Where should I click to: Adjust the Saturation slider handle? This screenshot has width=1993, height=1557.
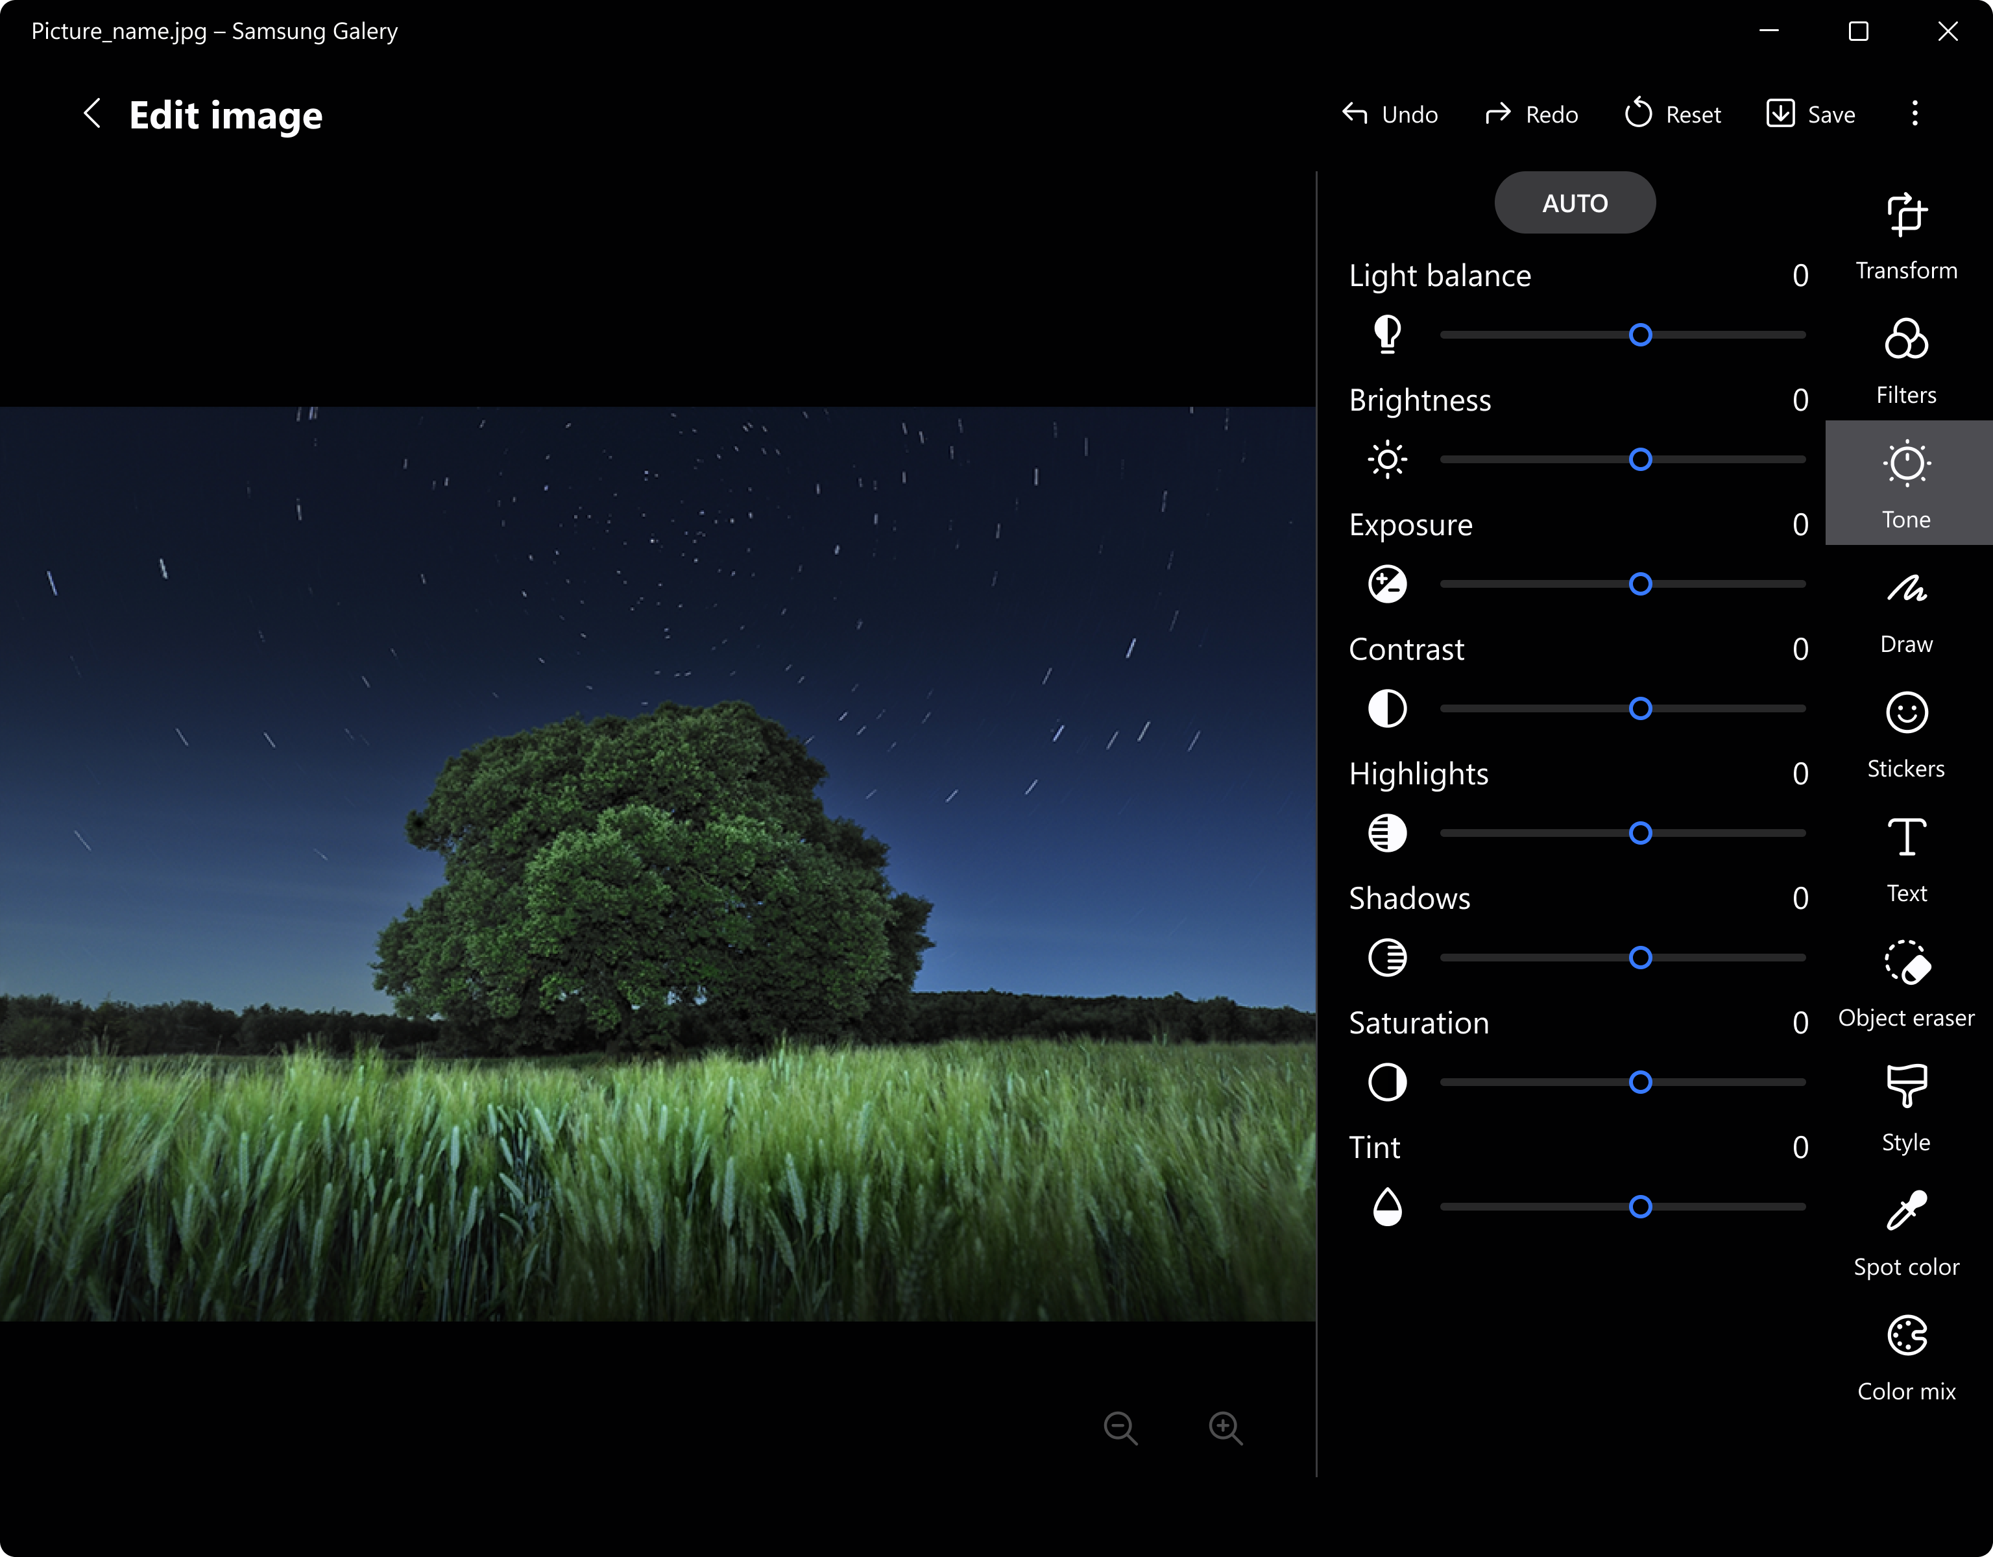click(1641, 1082)
